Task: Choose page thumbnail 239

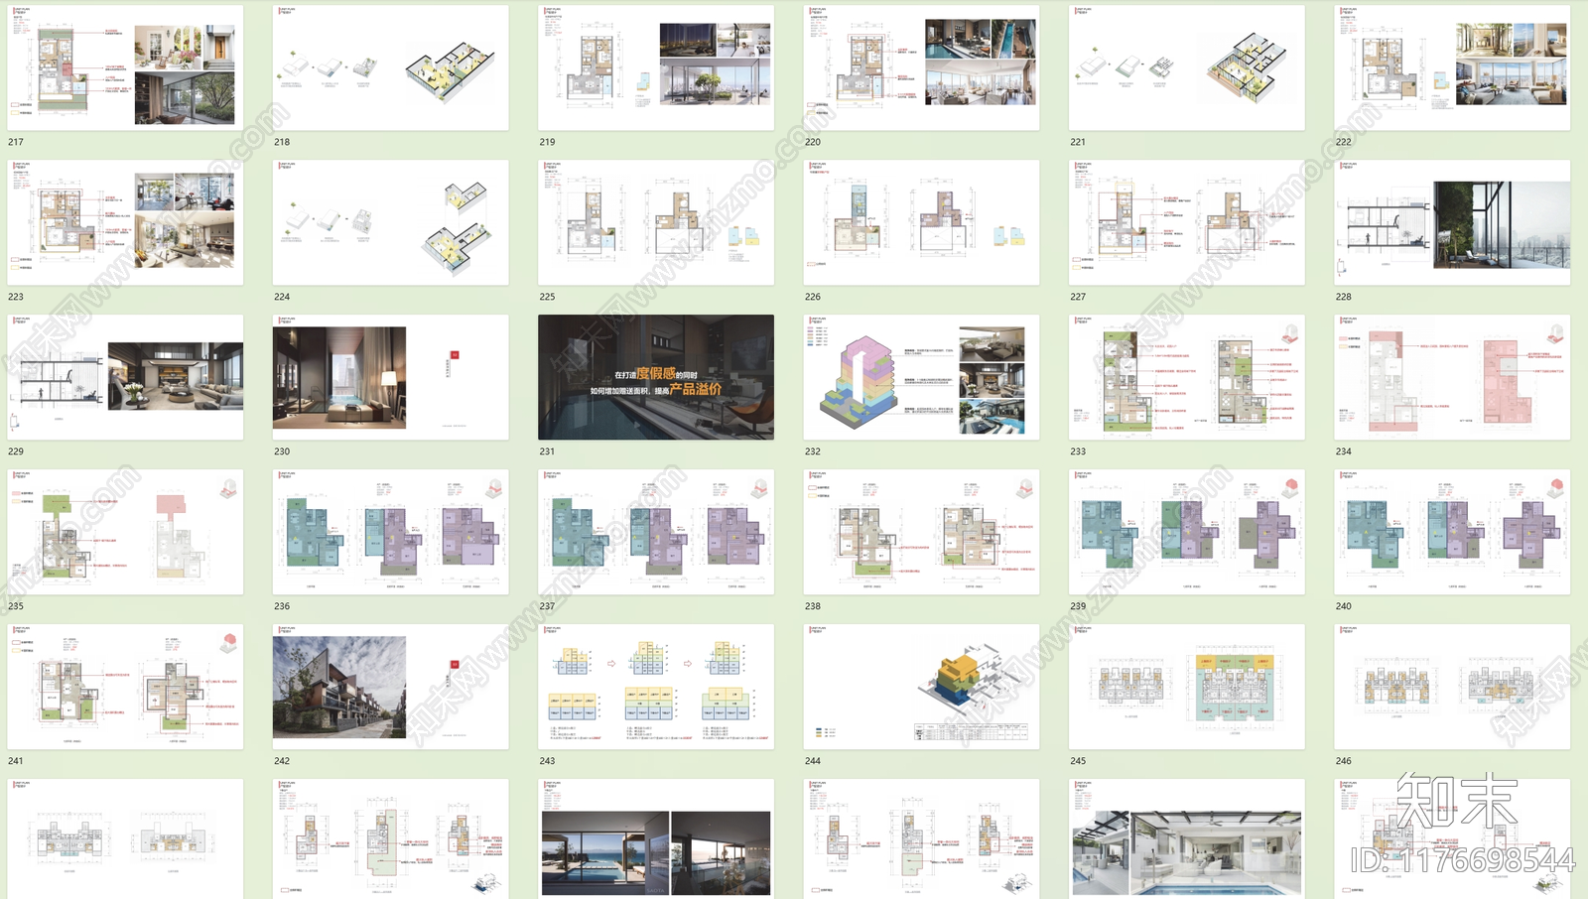Action: pos(1187,532)
